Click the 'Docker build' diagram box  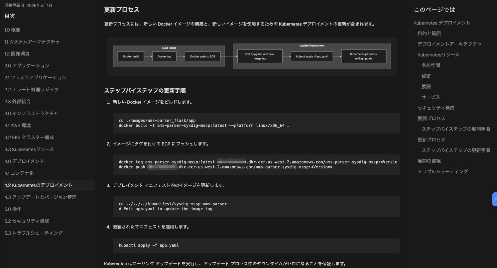(x=131, y=56)
